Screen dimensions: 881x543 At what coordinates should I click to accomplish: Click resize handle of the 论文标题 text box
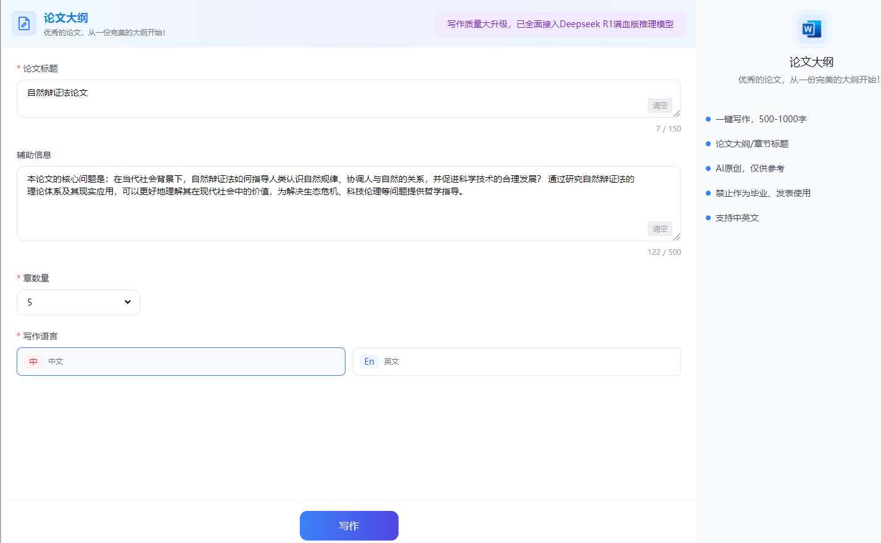pyautogui.click(x=677, y=114)
